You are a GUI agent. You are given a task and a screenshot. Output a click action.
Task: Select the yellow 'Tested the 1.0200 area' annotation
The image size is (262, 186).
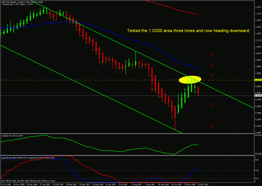point(188,31)
